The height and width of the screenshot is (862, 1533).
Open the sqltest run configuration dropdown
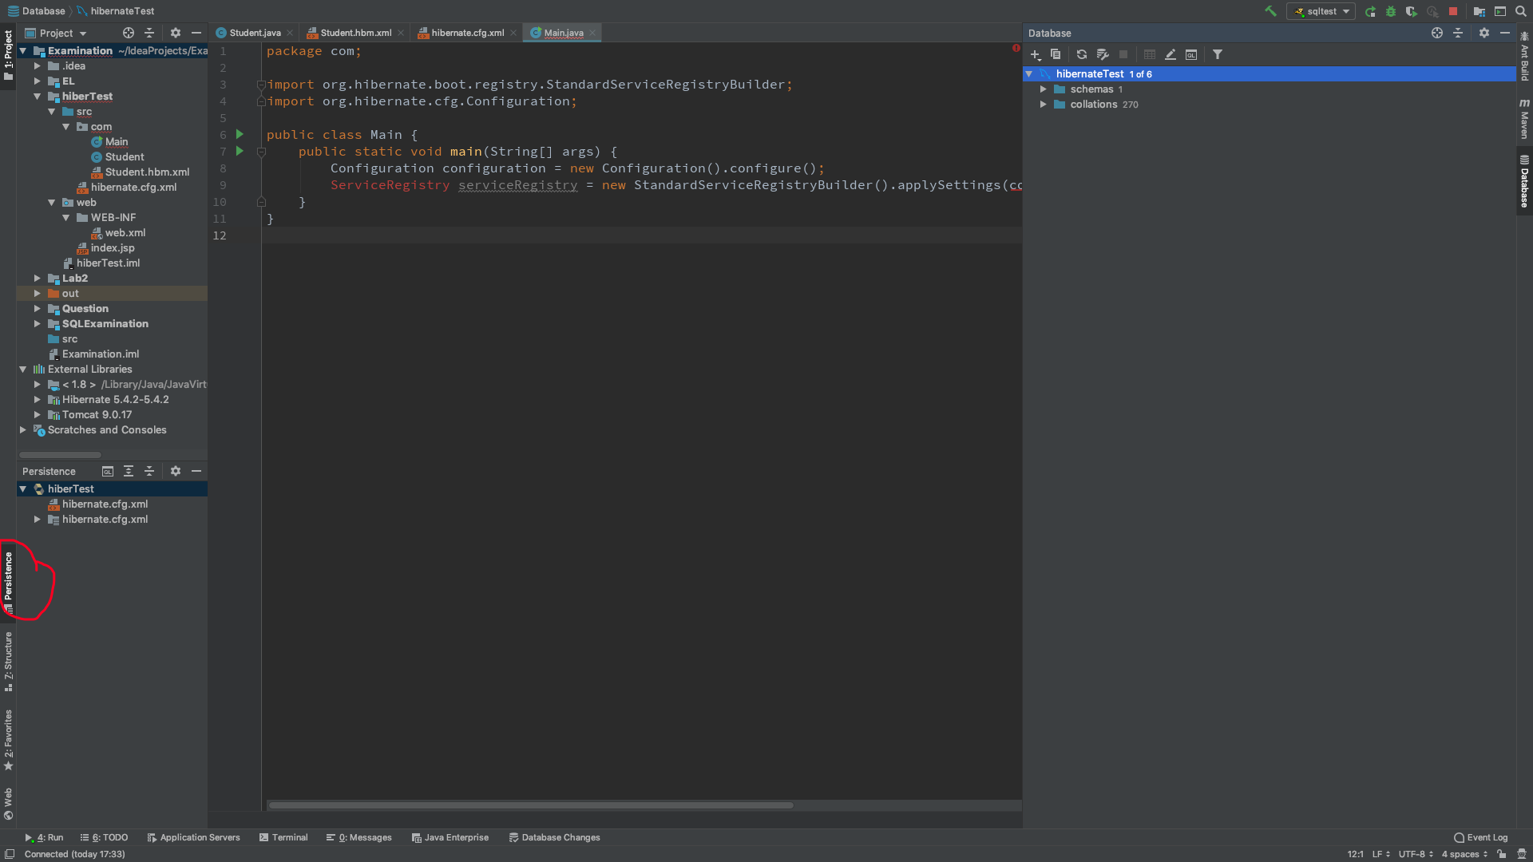click(1321, 11)
